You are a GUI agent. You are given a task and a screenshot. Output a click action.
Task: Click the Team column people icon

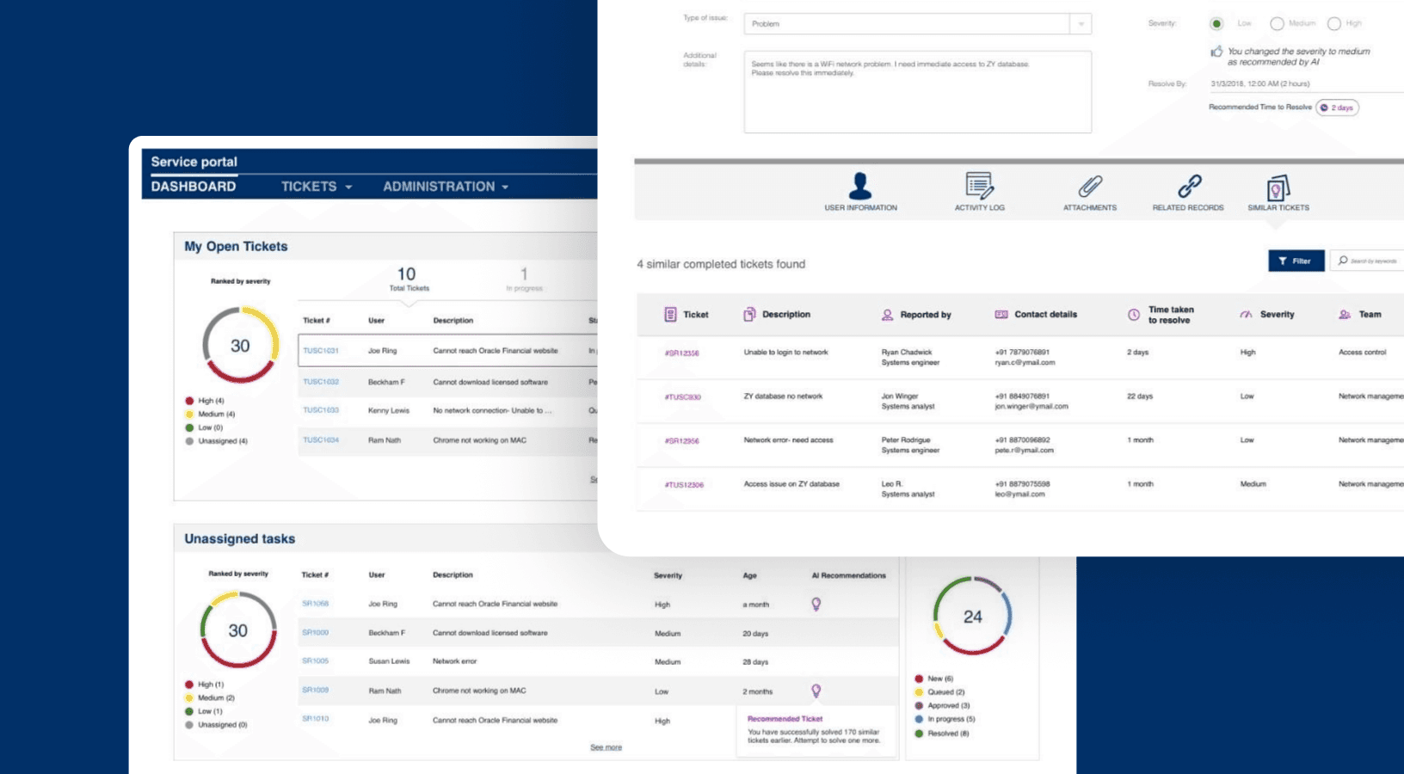1345,315
